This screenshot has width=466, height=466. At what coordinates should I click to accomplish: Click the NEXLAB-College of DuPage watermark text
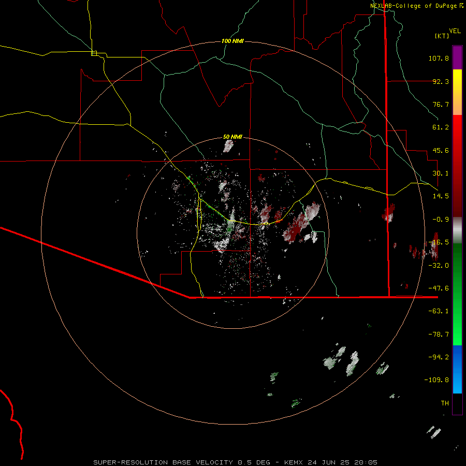coord(414,6)
